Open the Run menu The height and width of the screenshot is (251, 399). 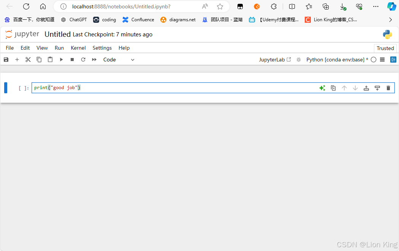click(x=59, y=48)
